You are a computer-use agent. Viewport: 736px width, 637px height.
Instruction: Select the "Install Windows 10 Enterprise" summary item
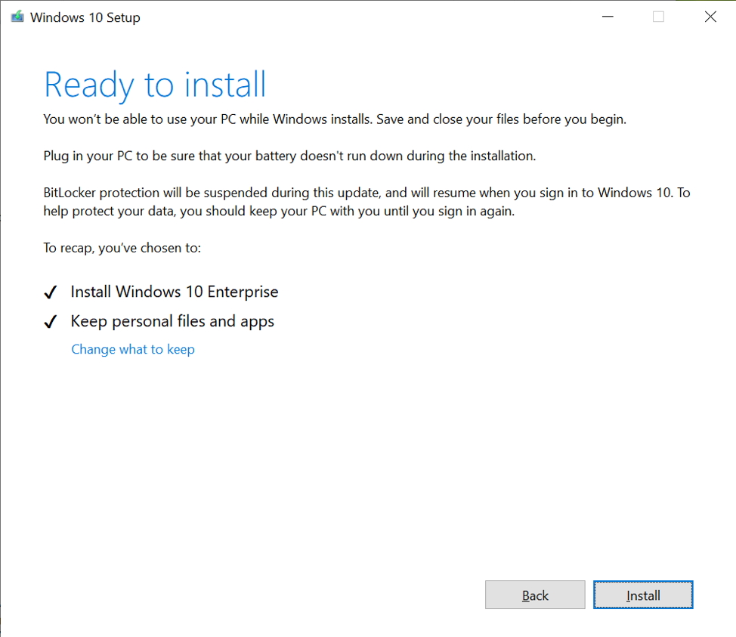pos(174,292)
